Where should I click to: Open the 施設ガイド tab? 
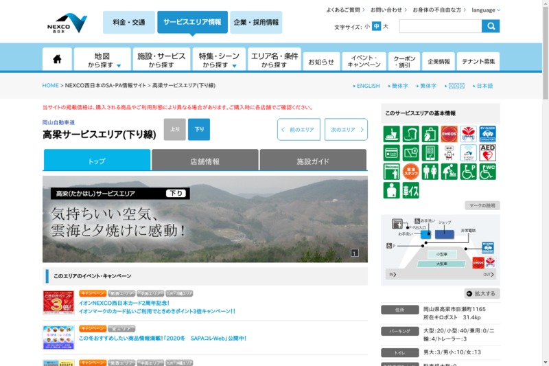313,161
